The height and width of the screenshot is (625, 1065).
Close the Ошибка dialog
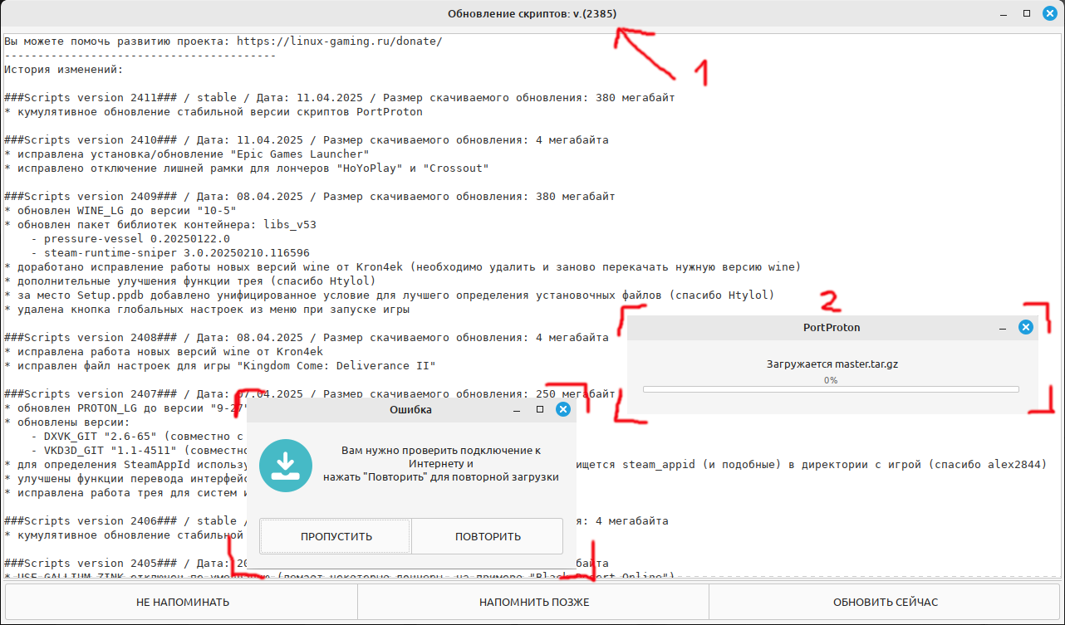coord(562,409)
